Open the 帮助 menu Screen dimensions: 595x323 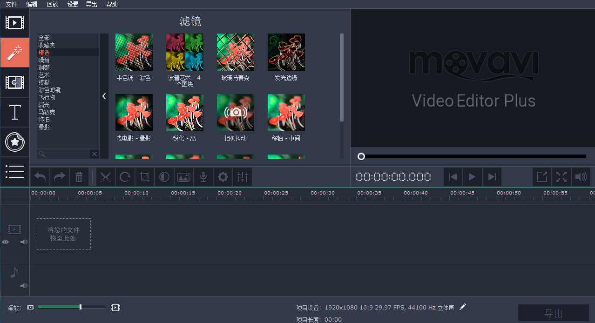pos(112,4)
